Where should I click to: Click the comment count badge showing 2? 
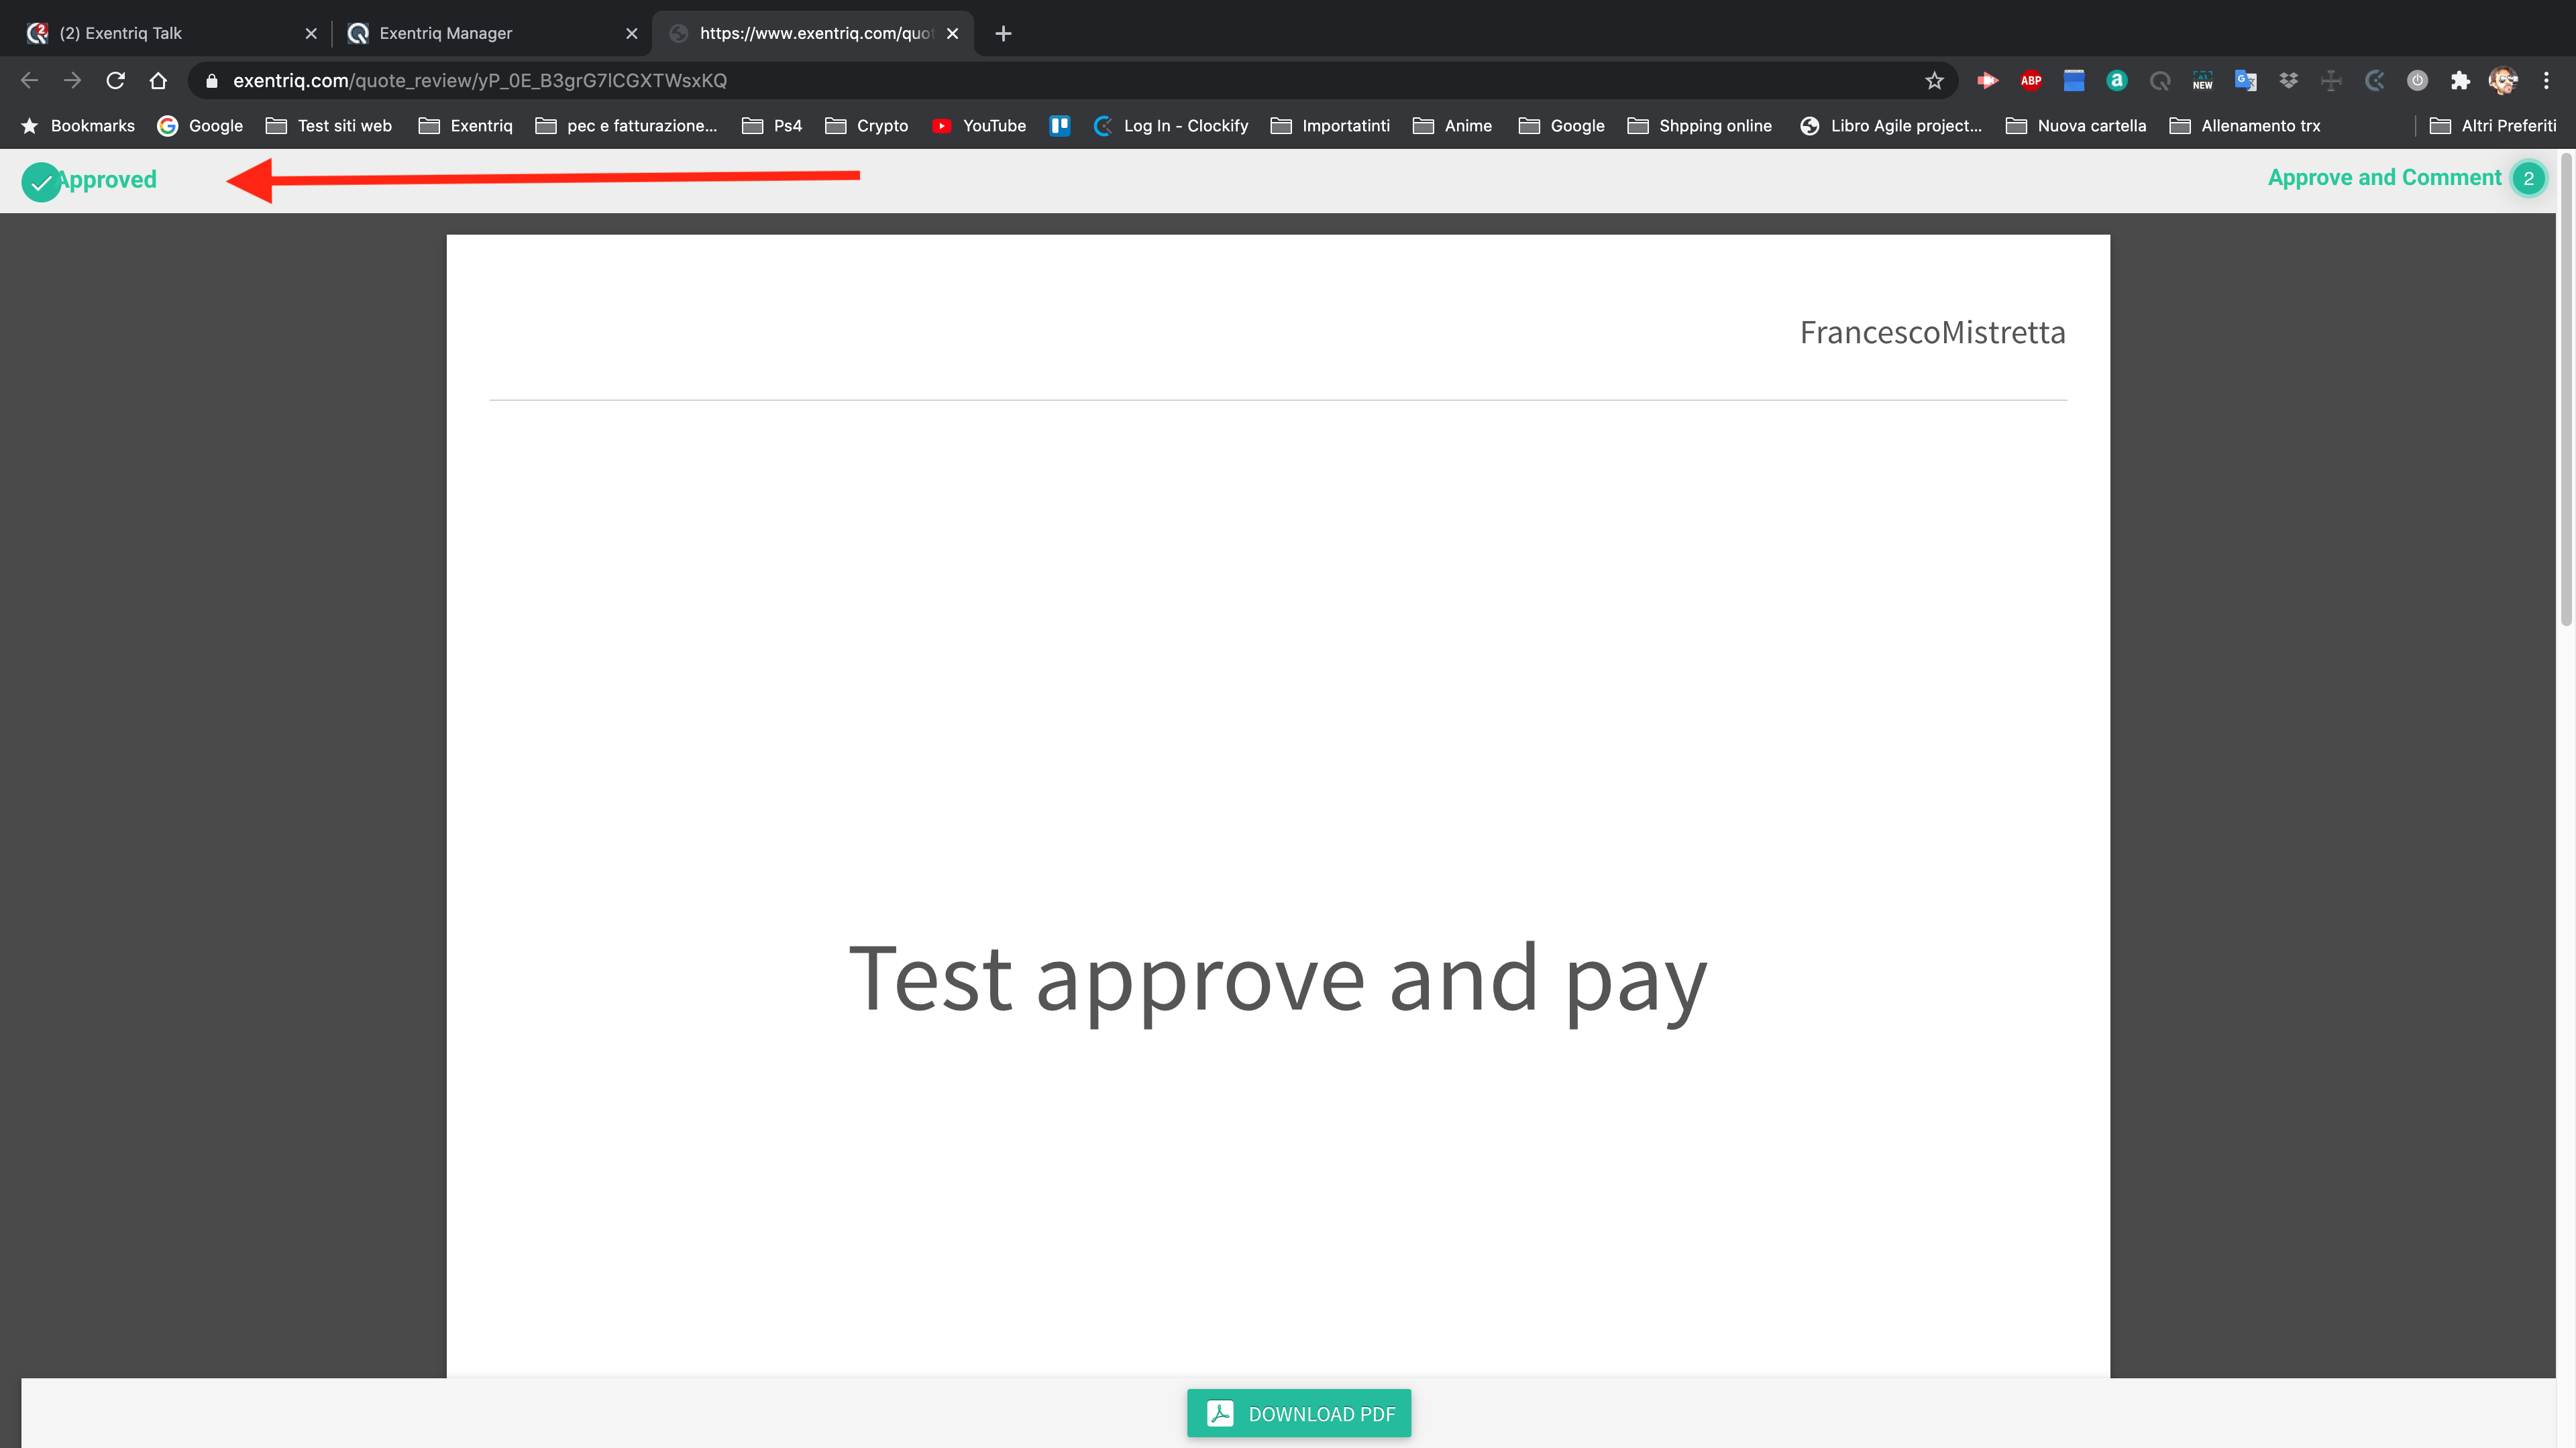[x=2528, y=179]
